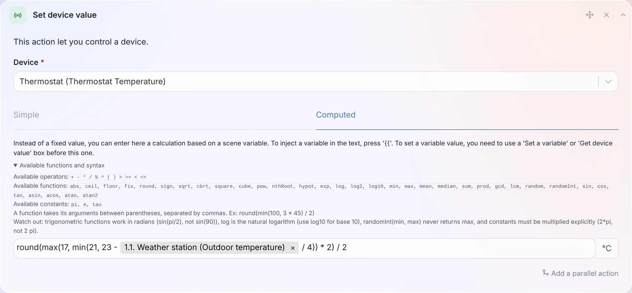632x293 pixels.
Task: Click into the computed formula input field
Action: (x=304, y=248)
